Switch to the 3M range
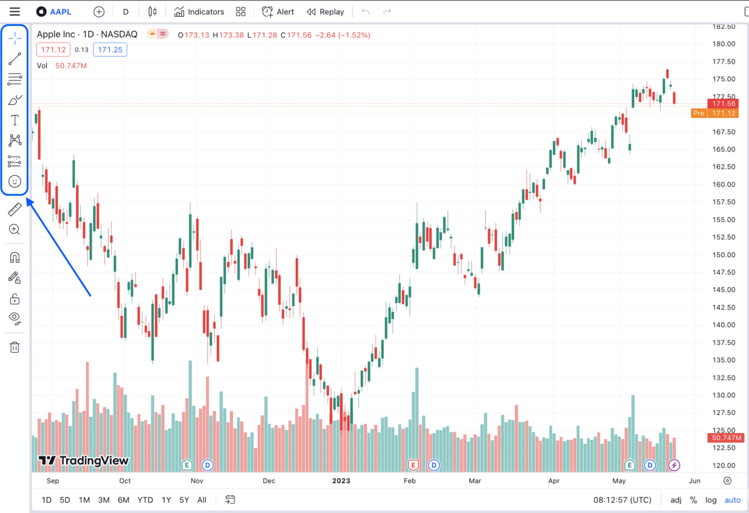 click(104, 500)
